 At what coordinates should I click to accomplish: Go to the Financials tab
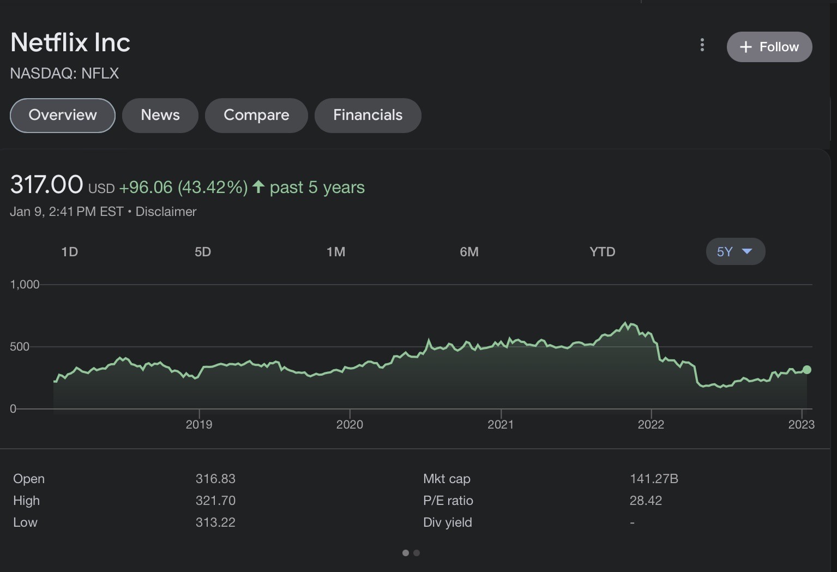click(x=368, y=115)
